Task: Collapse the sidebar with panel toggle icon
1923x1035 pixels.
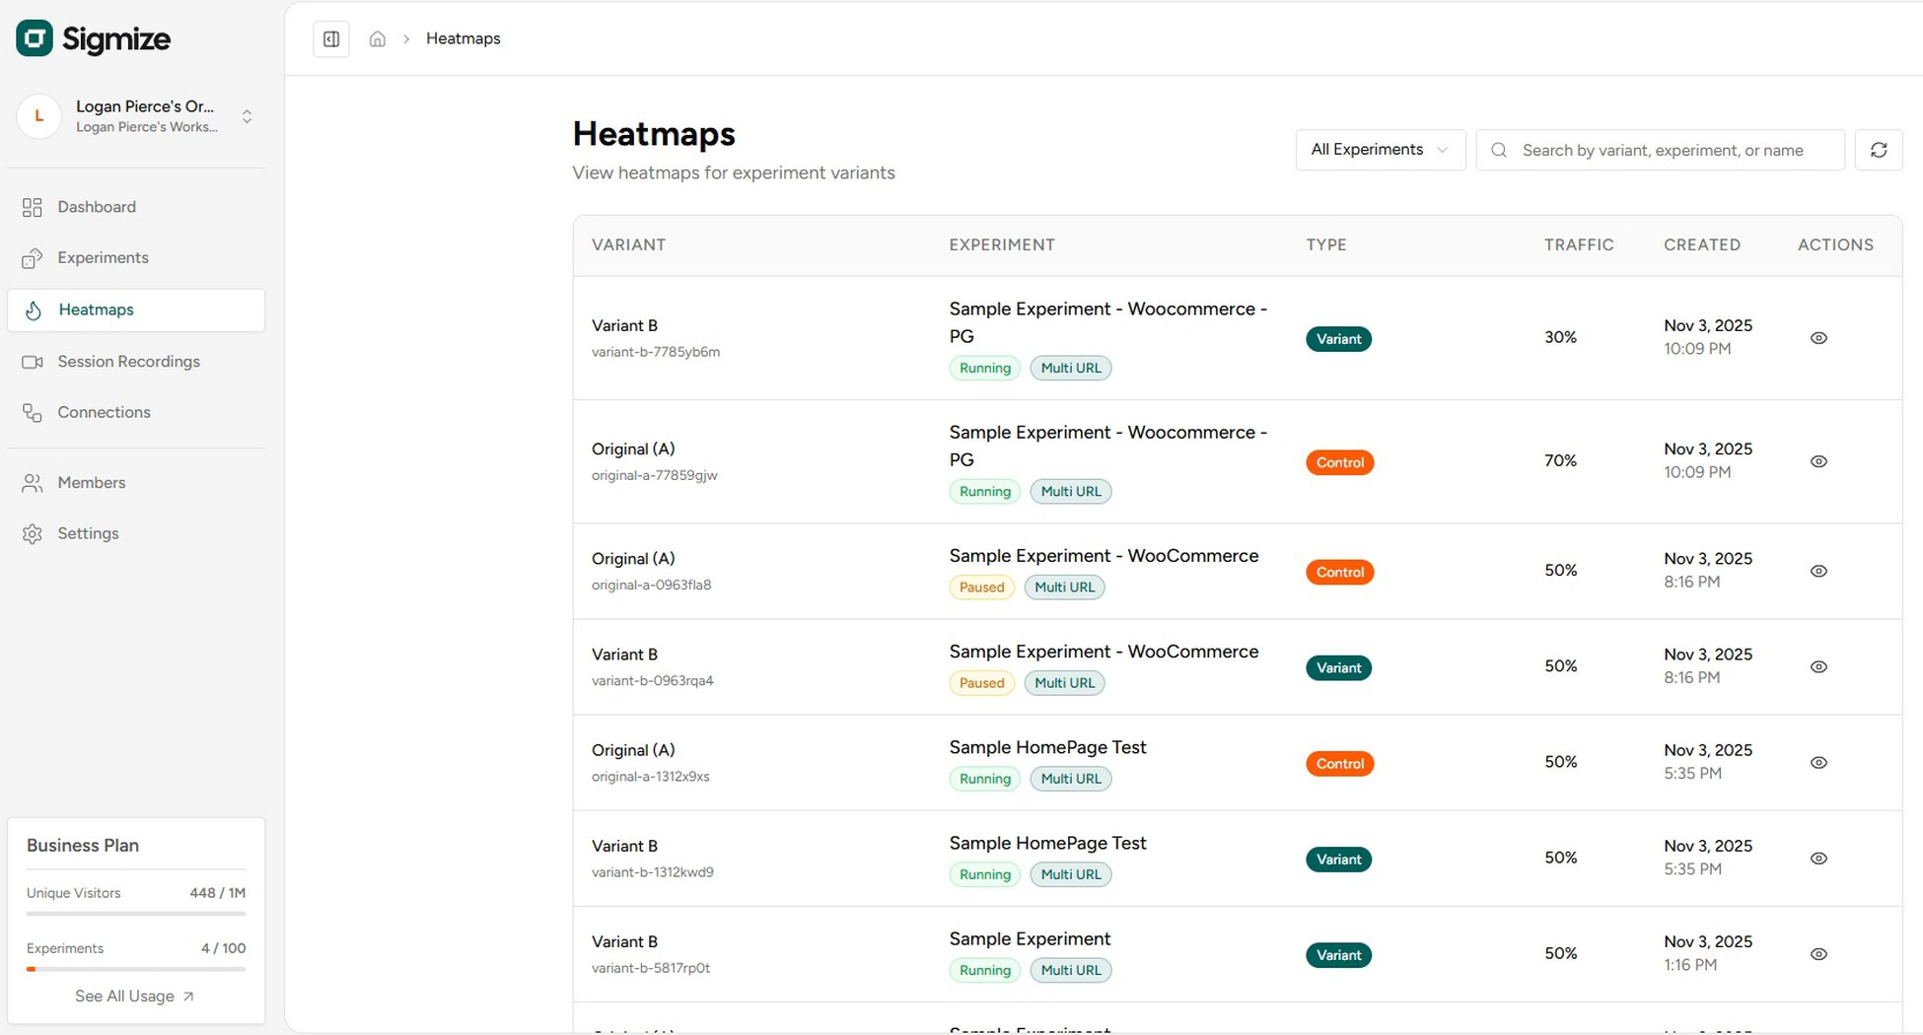Action: 330,38
